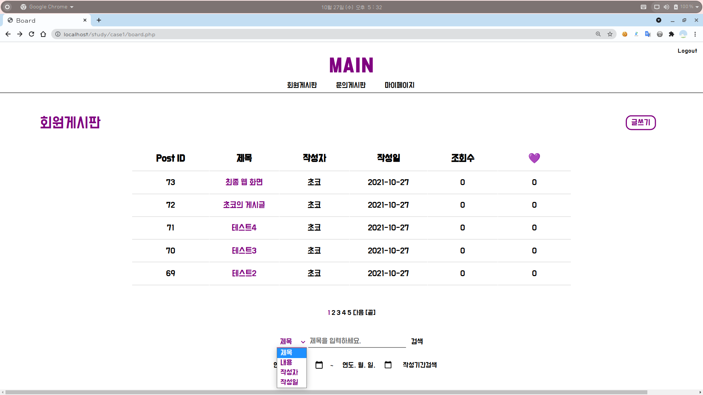
Task: Click the zoom magnifier icon in the address bar
Action: [598, 34]
